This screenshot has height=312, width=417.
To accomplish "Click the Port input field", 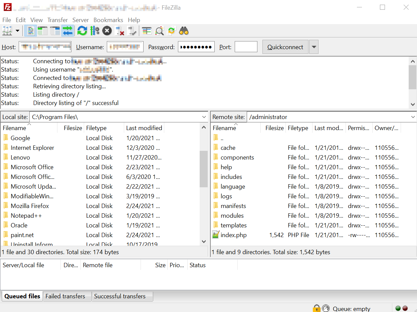I will 246,47.
